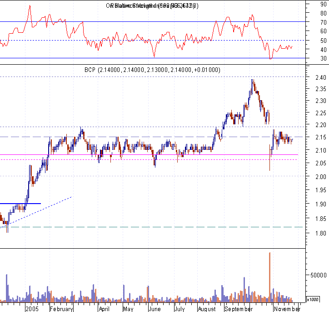Select the dotted magenta horizontal line

(x=149, y=159)
